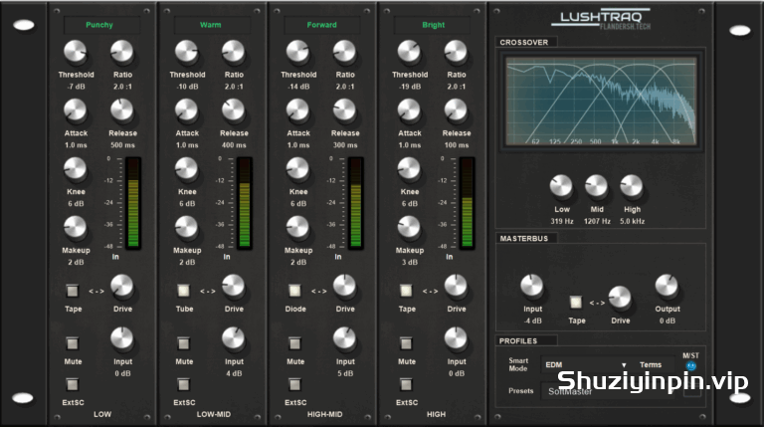Click the HIGH band Ratio knob
Image resolution: width=764 pixels, height=427 pixels.
tap(455, 52)
